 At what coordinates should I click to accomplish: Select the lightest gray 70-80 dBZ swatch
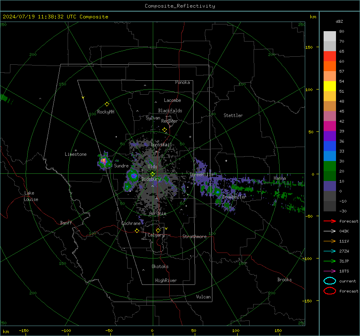[330, 36]
